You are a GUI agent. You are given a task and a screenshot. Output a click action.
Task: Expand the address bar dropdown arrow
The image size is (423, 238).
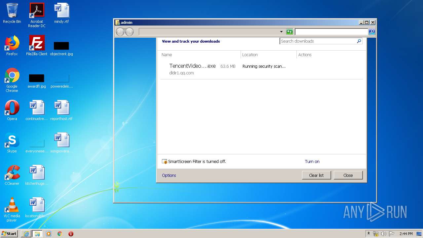point(281,32)
